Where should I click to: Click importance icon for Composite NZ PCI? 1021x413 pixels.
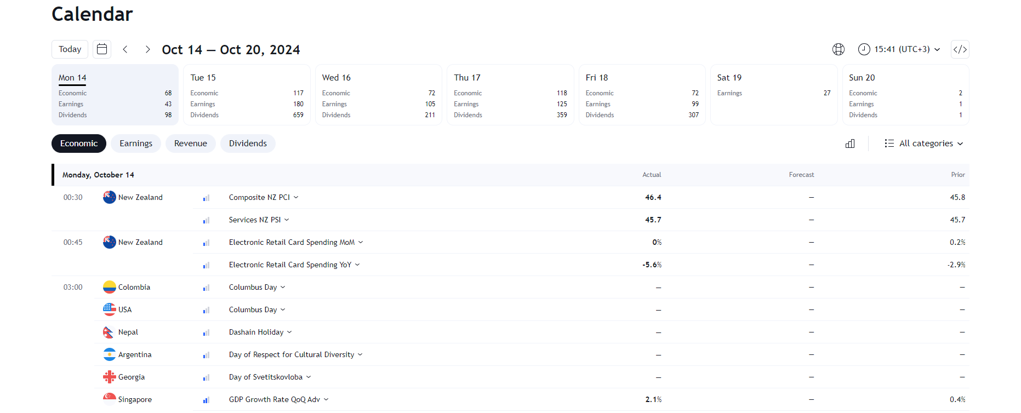point(206,198)
